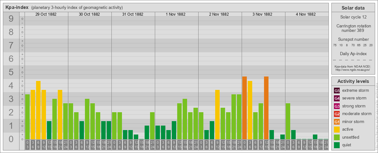The width and height of the screenshot is (378, 153).
Task: Click the 'minor storm' legend label
Action: point(353,122)
